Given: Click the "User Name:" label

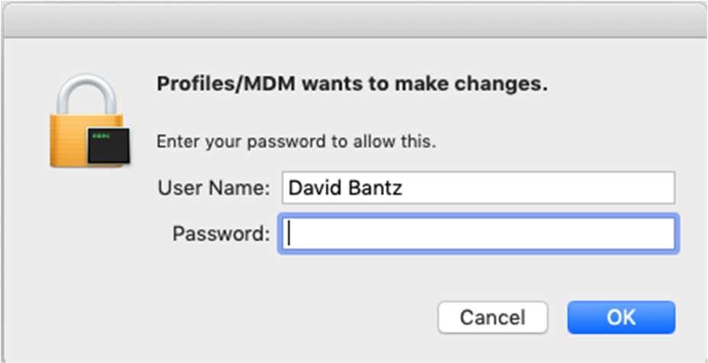Looking at the screenshot, I should pos(213,188).
